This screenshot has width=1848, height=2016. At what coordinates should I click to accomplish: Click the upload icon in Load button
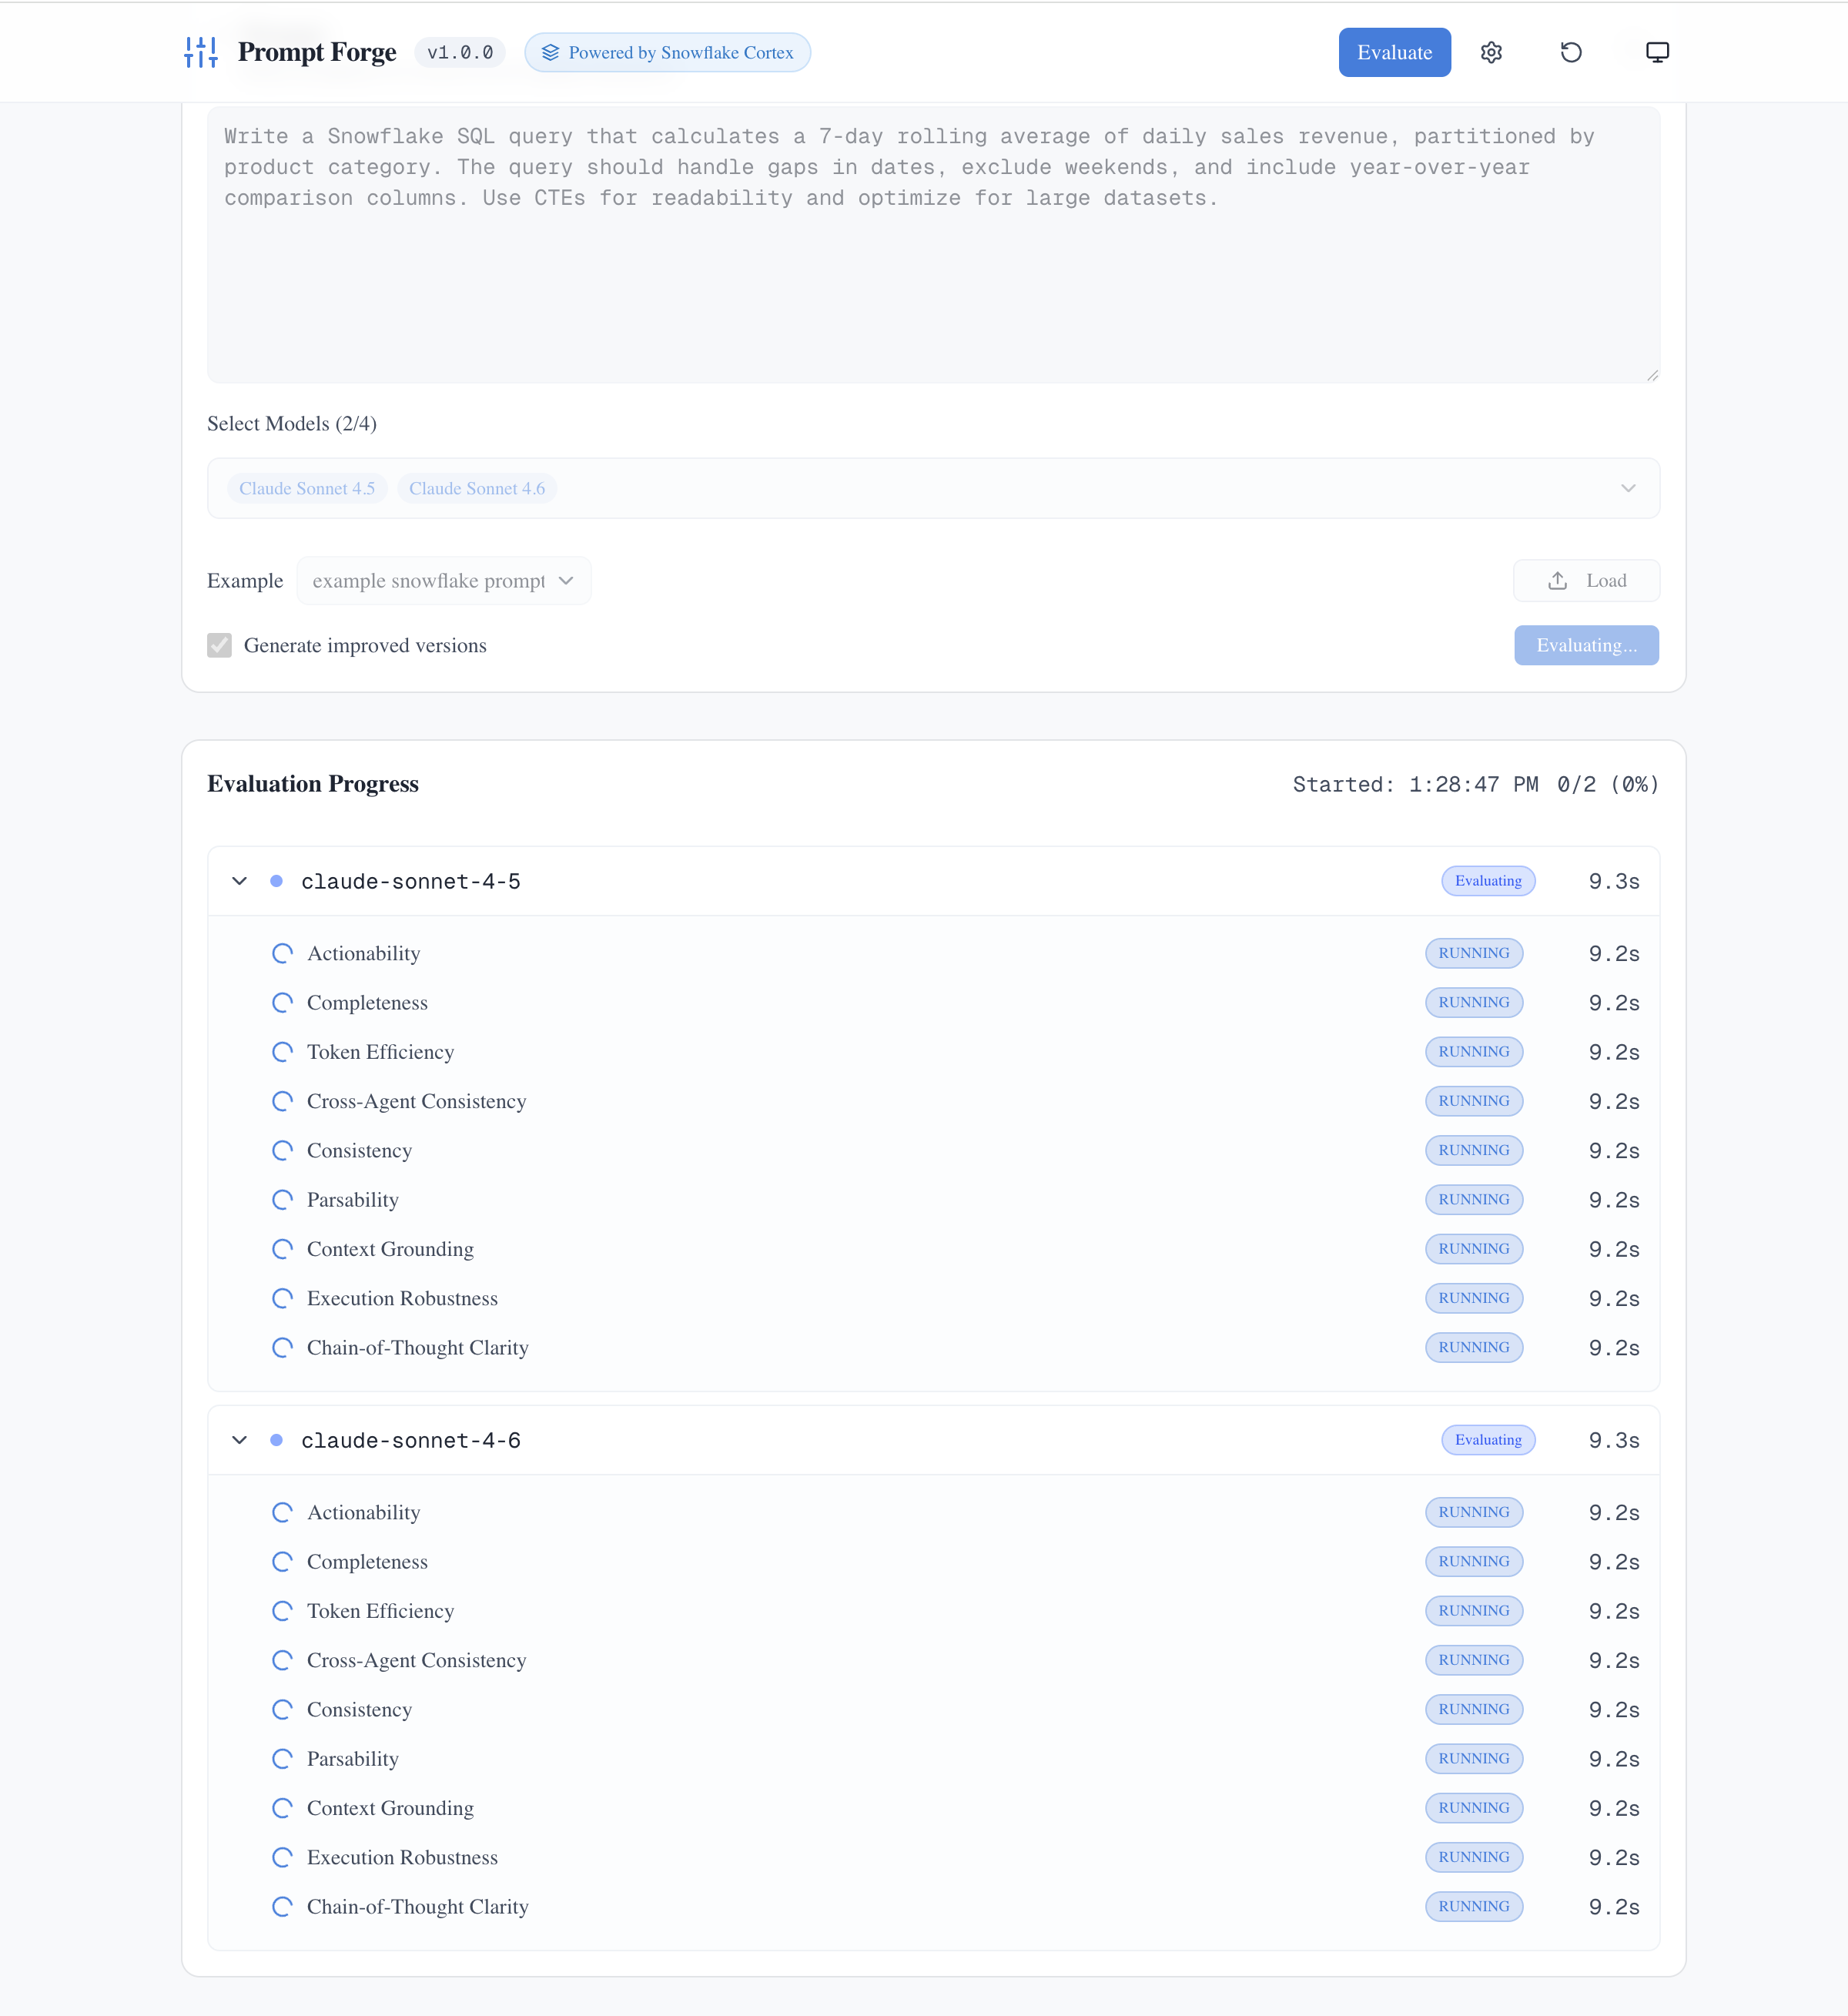pyautogui.click(x=1557, y=580)
